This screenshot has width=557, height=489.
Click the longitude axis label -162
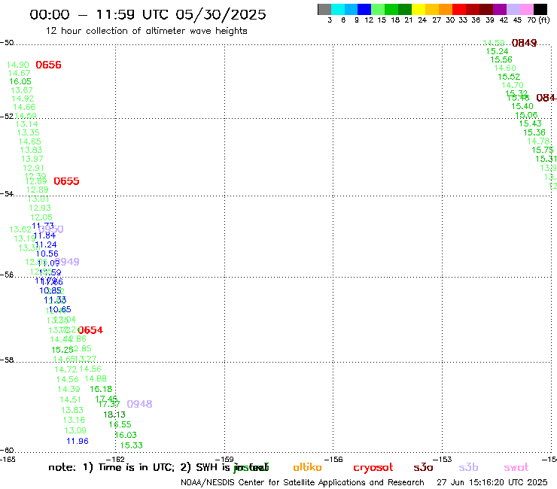pos(115,460)
